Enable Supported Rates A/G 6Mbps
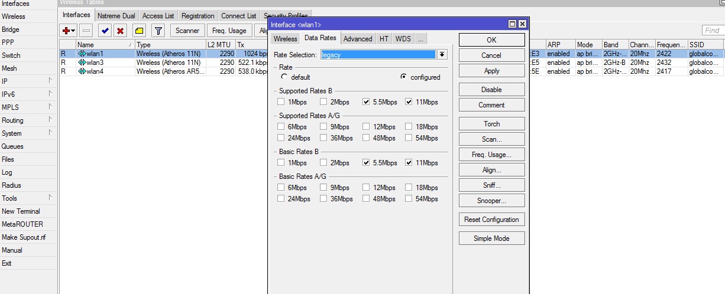This screenshot has width=725, height=294. pos(281,126)
